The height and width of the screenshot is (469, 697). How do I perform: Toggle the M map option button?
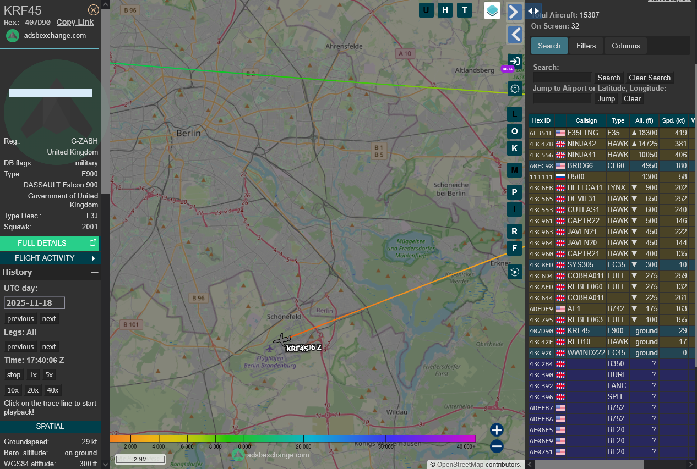click(514, 170)
